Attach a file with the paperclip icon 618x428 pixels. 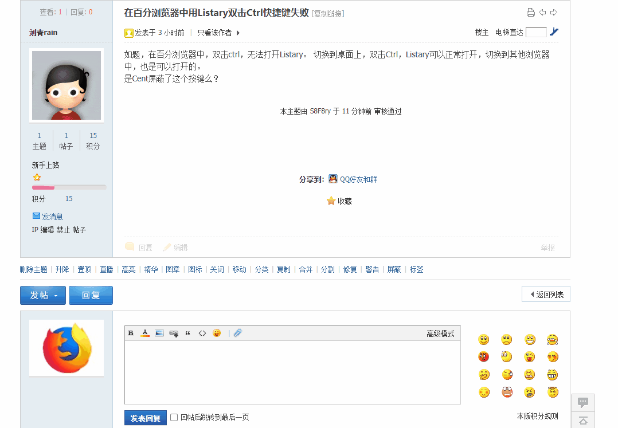(238, 333)
